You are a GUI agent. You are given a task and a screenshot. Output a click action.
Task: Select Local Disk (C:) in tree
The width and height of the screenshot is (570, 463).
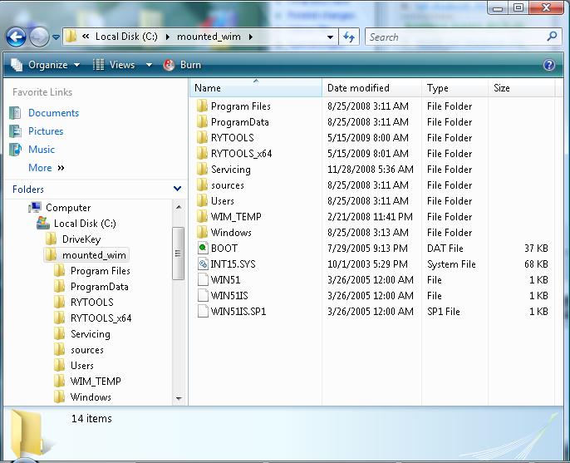[x=85, y=224]
